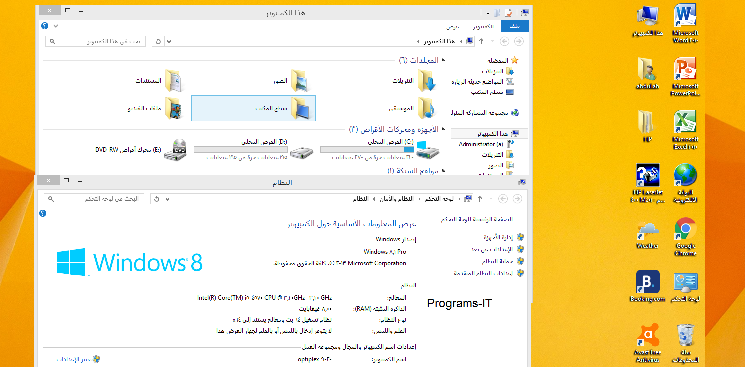Open Microsoft PowerPoint desktop shortcut
745x367 pixels.
(x=685, y=77)
